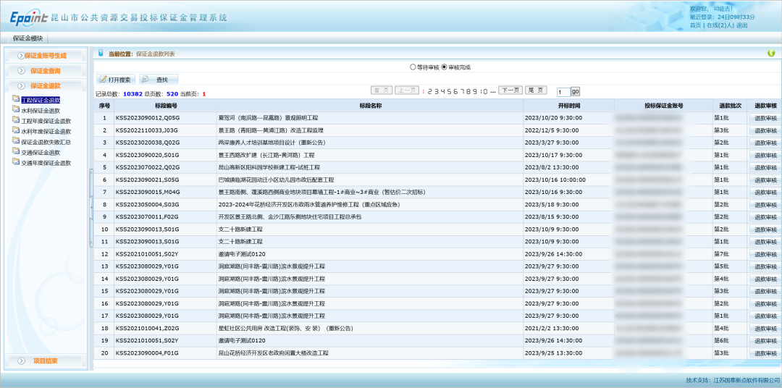Open 保证金退款失败汇总 in the tree
The width and height of the screenshot is (782, 388).
pos(46,142)
